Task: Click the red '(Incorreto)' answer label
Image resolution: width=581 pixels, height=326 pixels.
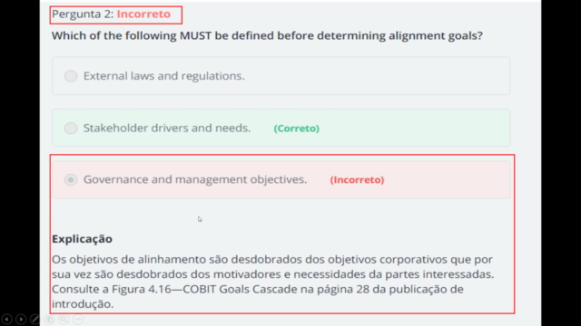Action: (357, 179)
